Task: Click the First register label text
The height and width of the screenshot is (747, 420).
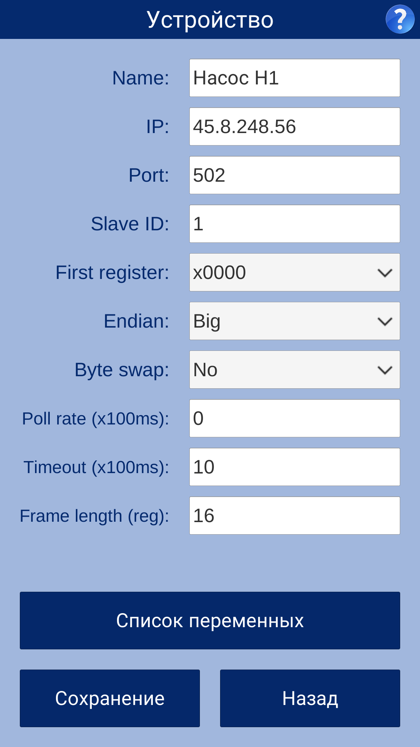Action: click(x=112, y=272)
